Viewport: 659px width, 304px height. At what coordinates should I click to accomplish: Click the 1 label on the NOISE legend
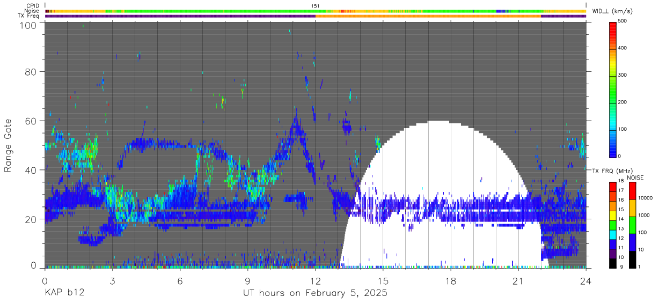point(640,267)
